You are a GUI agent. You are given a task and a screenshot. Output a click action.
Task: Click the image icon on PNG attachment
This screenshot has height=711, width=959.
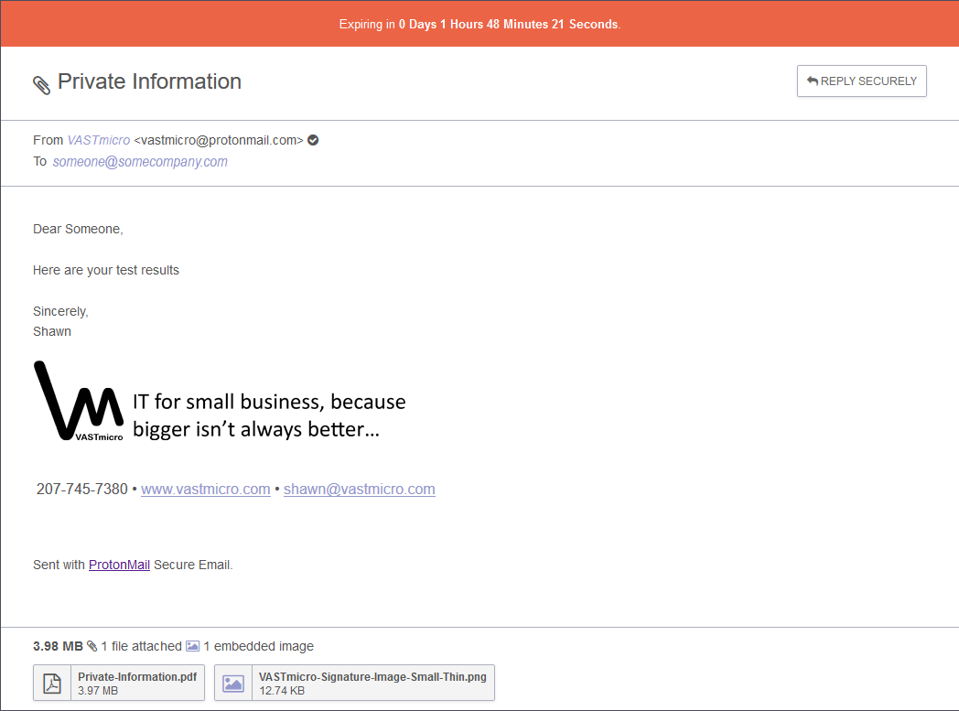(233, 684)
